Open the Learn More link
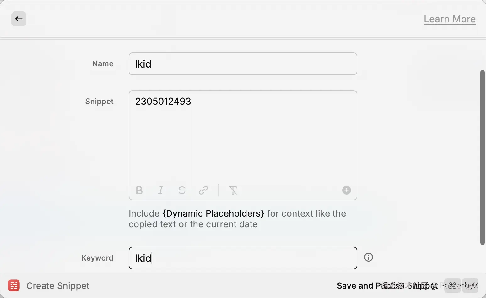486x298 pixels. point(450,19)
